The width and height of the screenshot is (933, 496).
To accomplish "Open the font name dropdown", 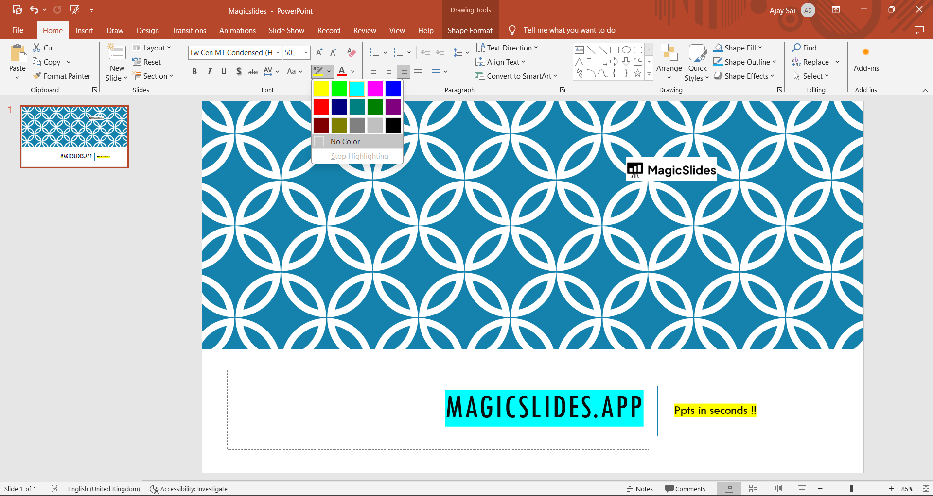I will coord(278,52).
